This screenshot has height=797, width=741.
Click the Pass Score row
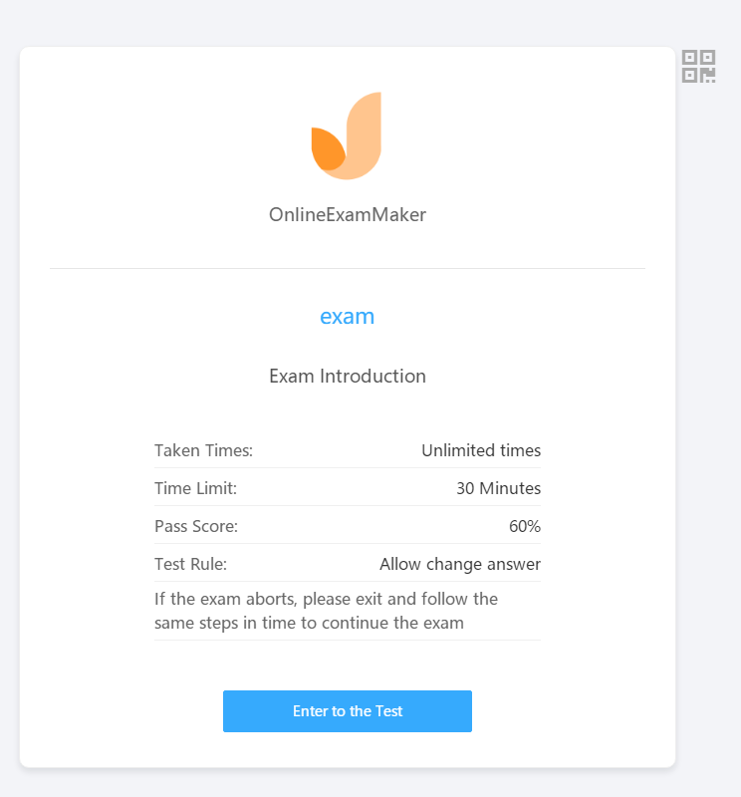click(348, 526)
